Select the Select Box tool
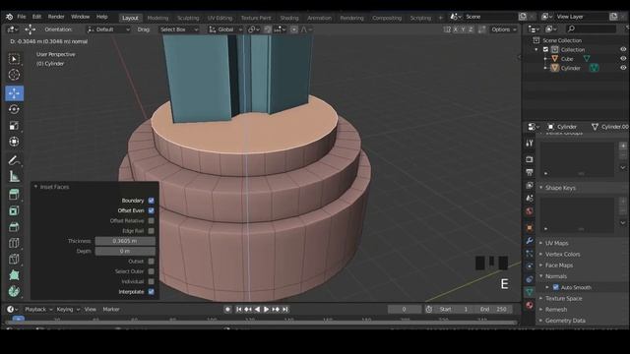This screenshot has height=354, width=630. [14, 59]
